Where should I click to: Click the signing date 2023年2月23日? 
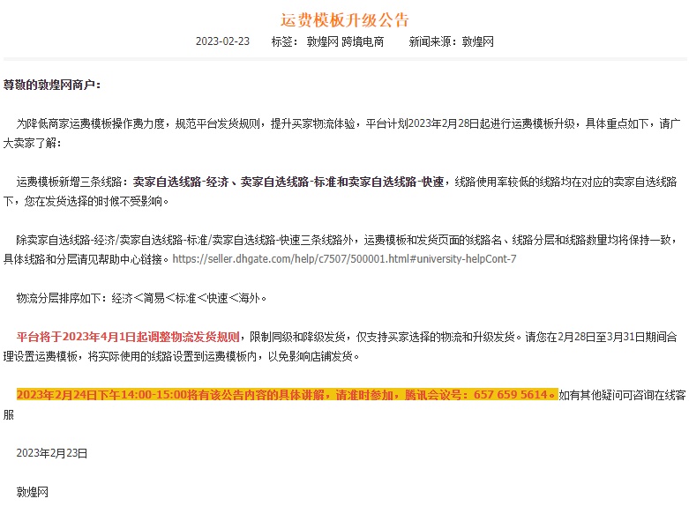click(52, 453)
